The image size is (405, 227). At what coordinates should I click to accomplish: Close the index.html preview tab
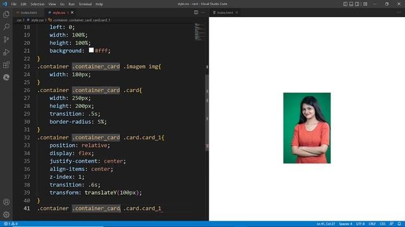click(237, 13)
